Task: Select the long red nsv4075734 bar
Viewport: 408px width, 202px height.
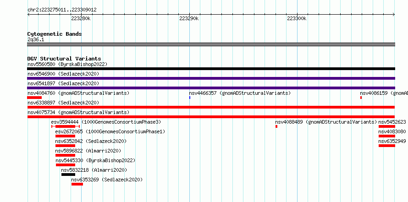Action: 211,117
